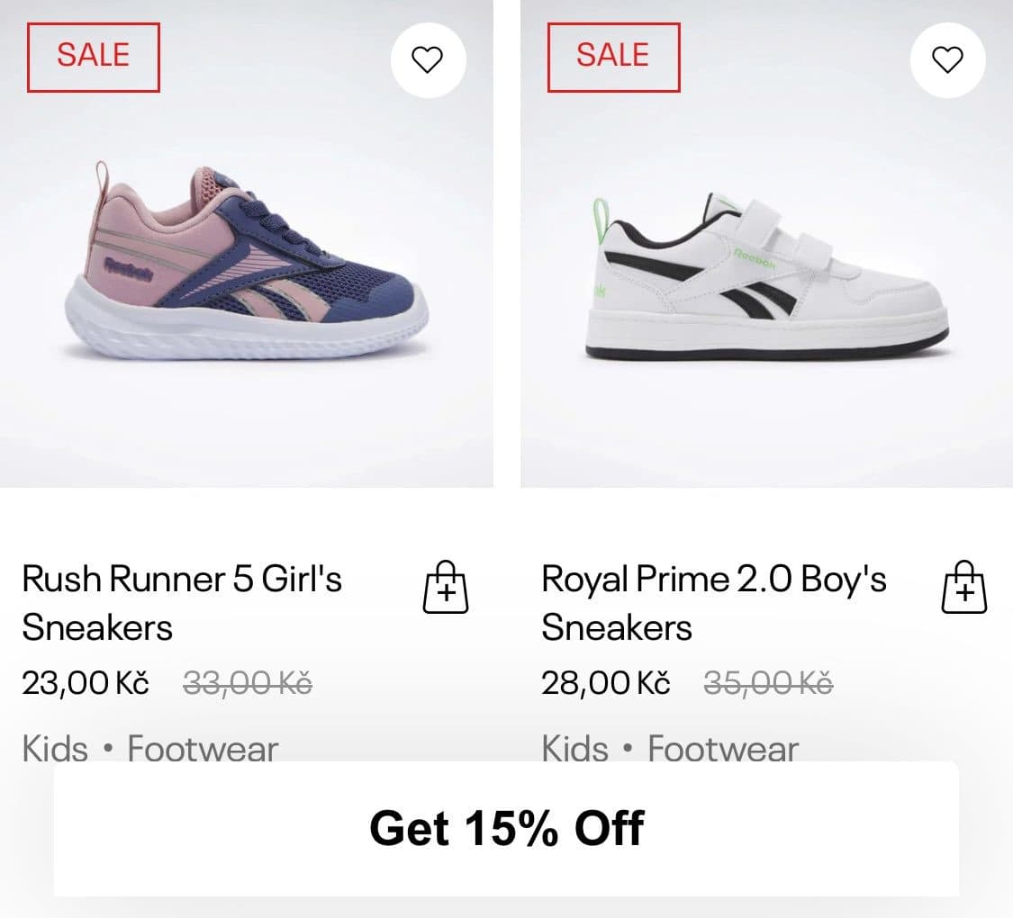Click the 28,00 Kč sale price
The height and width of the screenshot is (918, 1013).
click(605, 684)
